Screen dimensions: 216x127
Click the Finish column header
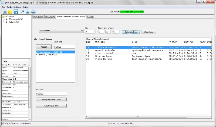(x=173, y=42)
